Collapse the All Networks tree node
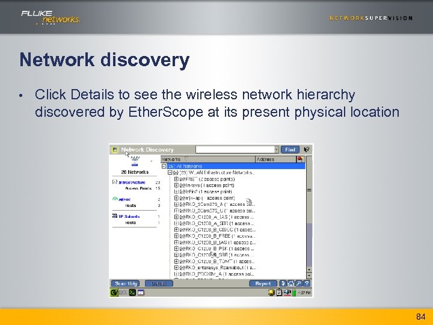Image resolution: width=433 pixels, height=325 pixels. coord(164,166)
